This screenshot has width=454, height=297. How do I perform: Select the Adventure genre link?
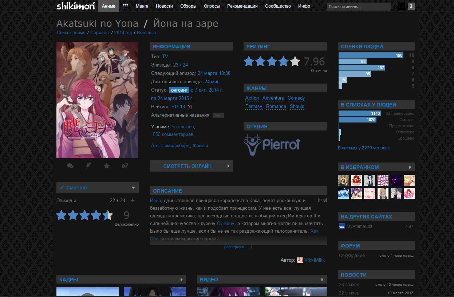coord(273,98)
